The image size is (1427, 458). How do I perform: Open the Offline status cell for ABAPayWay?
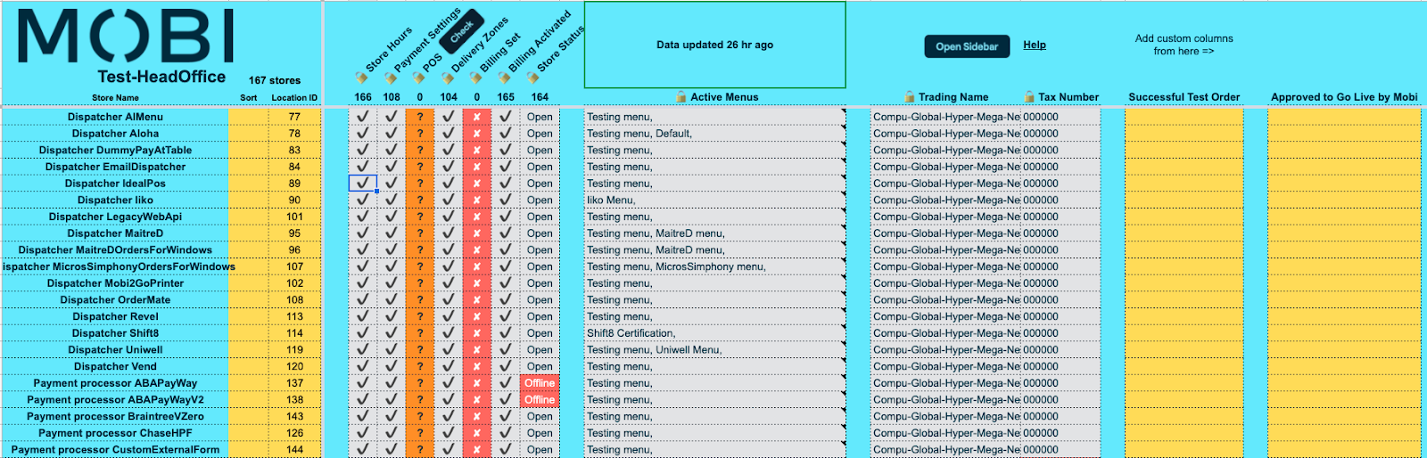pyautogui.click(x=540, y=383)
